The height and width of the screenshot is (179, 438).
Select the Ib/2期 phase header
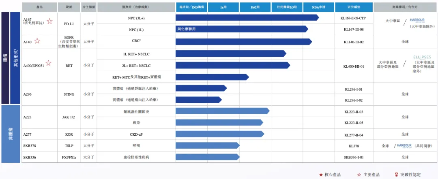pyautogui.click(x=255, y=7)
